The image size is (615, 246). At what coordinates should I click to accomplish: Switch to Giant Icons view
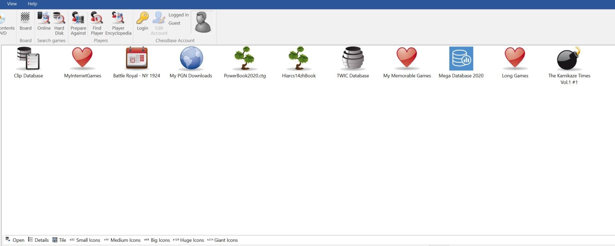point(223,240)
